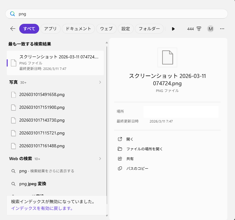Choose the フォルダー filter tab

(x=149, y=29)
